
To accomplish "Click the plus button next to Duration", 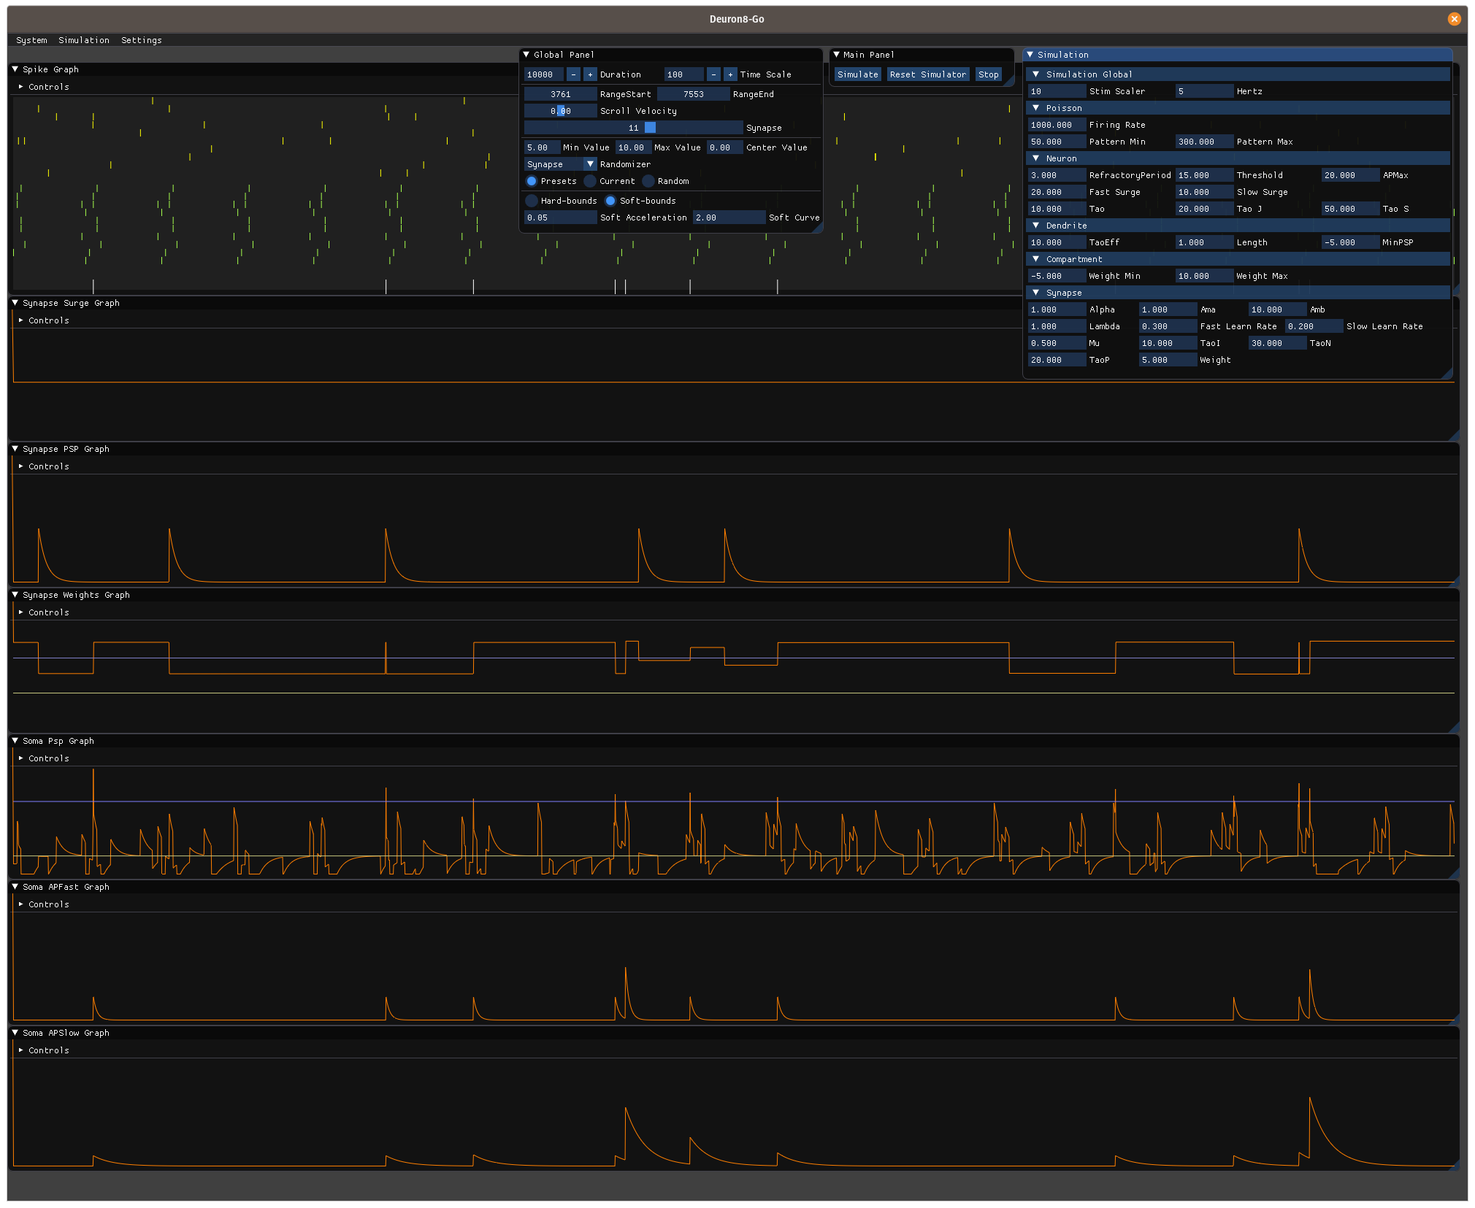I will pos(590,74).
